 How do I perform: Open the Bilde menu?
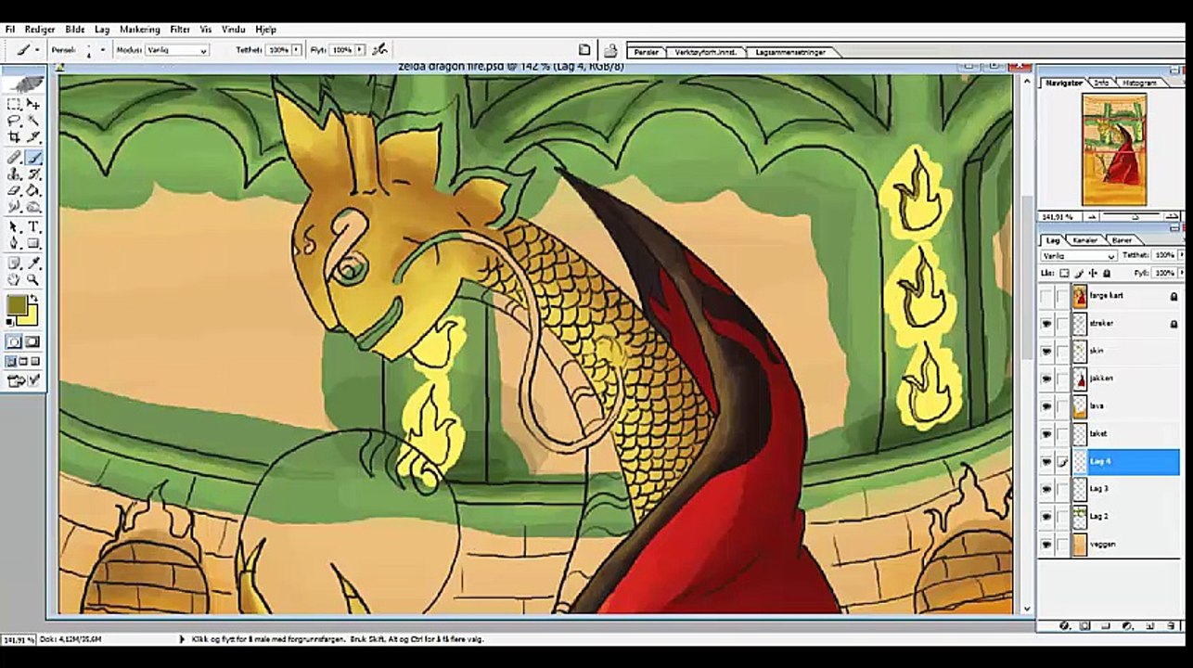click(x=74, y=30)
